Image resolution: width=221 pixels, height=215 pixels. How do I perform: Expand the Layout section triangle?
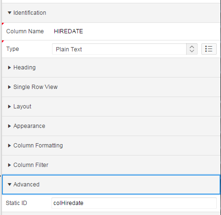pyautogui.click(x=10, y=107)
